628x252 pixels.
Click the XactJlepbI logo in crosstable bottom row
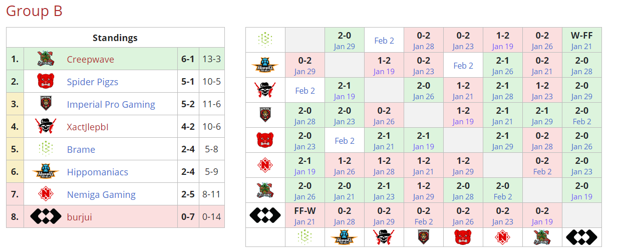tap(384, 237)
